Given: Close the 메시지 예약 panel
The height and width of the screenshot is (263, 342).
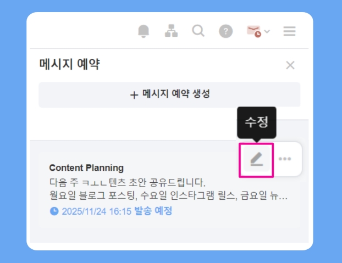Looking at the screenshot, I should coord(290,65).
